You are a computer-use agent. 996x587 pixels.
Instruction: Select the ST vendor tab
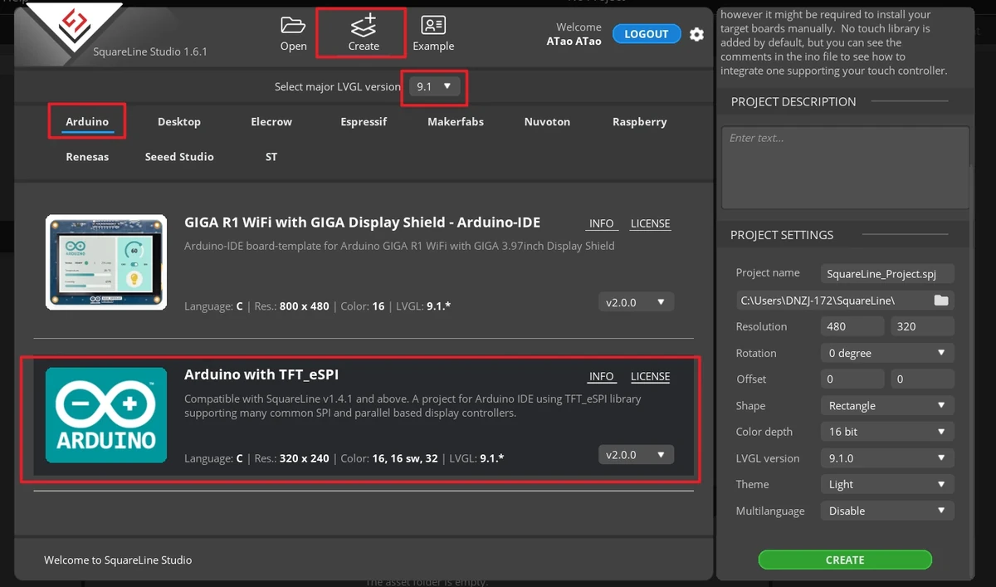click(x=271, y=156)
